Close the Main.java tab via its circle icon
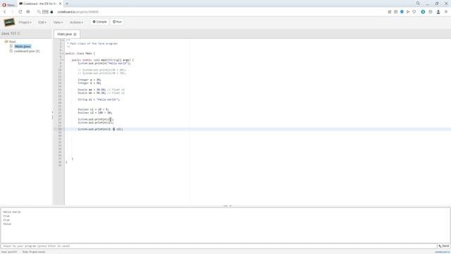Viewport: 451px width, 254px height. point(75,35)
